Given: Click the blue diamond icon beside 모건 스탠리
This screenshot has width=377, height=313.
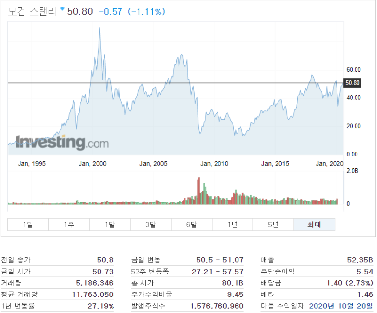Looking at the screenshot, I should pyautogui.click(x=62, y=9).
